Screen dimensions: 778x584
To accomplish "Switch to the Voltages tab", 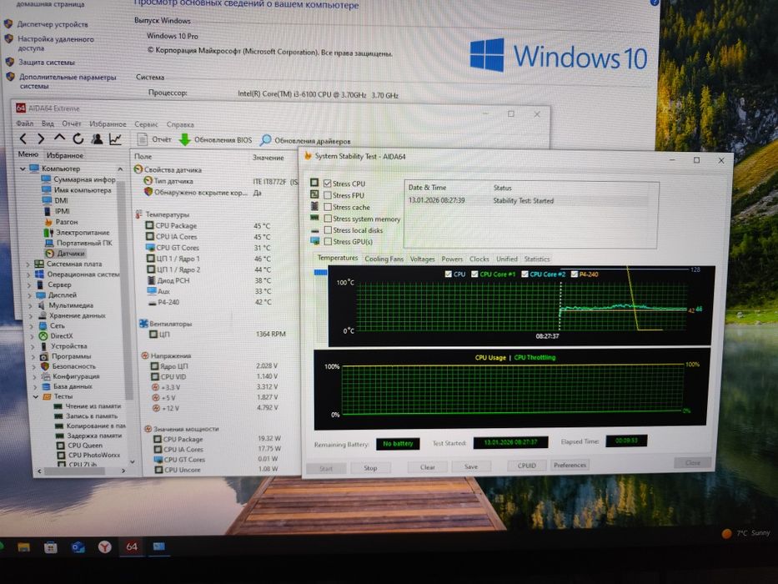I will [x=422, y=259].
